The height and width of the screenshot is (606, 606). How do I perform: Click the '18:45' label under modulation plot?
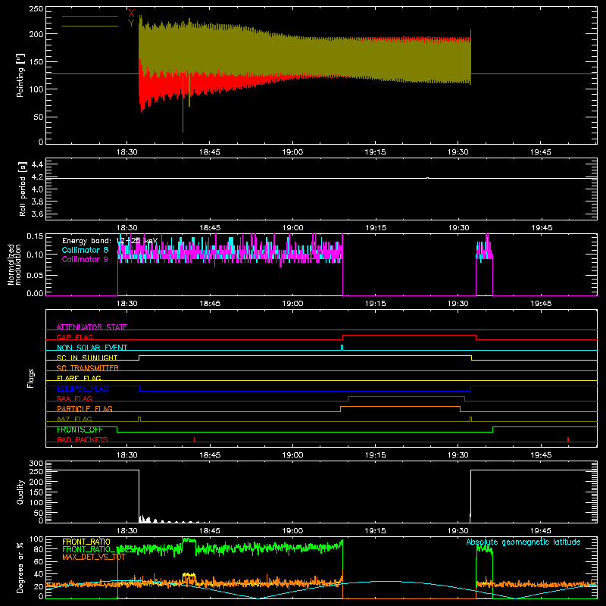tap(210, 304)
